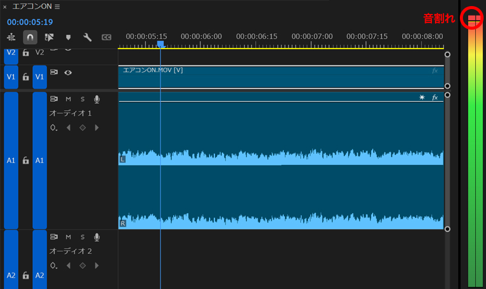Click the blue playhead on time ruler
The width and height of the screenshot is (486, 289).
click(x=160, y=44)
